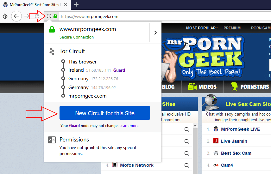Screen dimensions: 271x174
Task: Click the green padlock in address bar
Action: (x=55, y=16)
